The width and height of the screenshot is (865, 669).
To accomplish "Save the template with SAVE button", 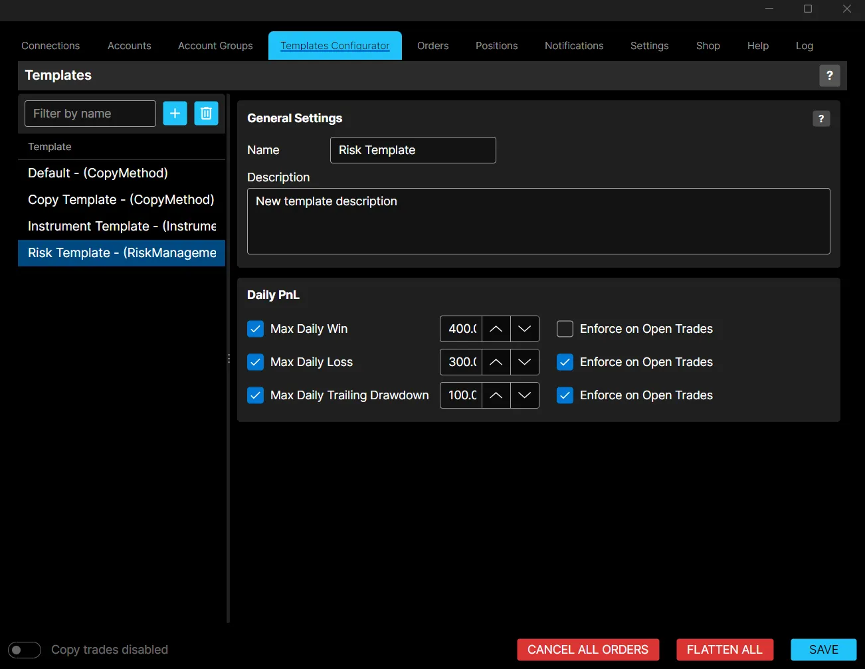I will pos(824,650).
